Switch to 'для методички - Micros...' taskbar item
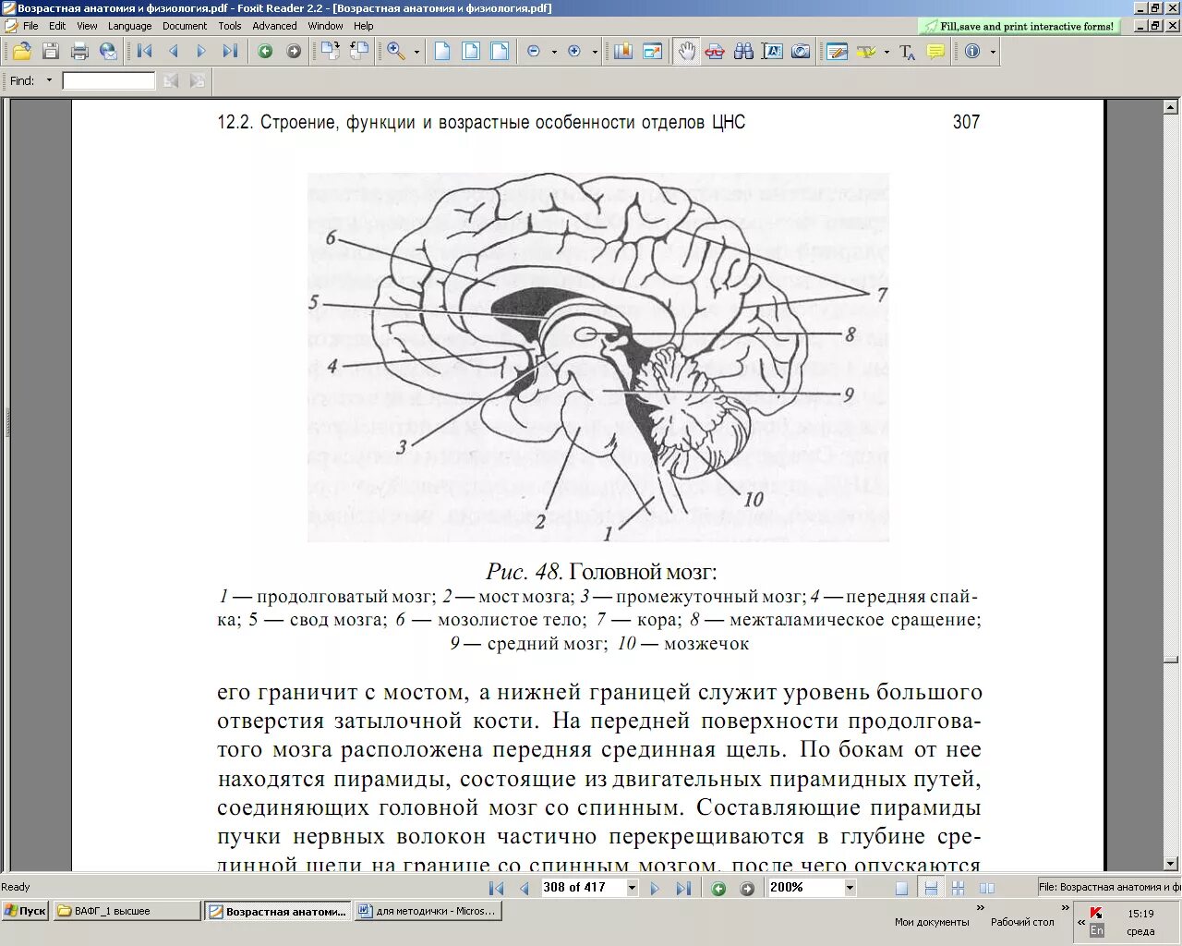 [x=427, y=911]
